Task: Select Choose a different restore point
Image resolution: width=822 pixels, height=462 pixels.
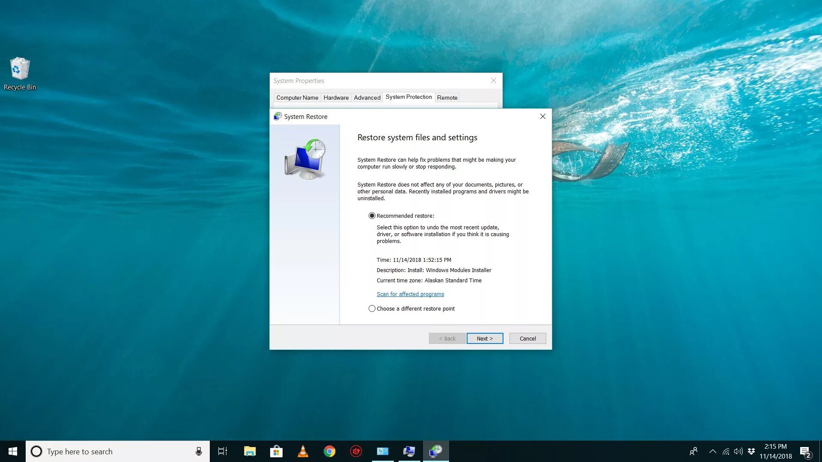Action: click(x=372, y=308)
